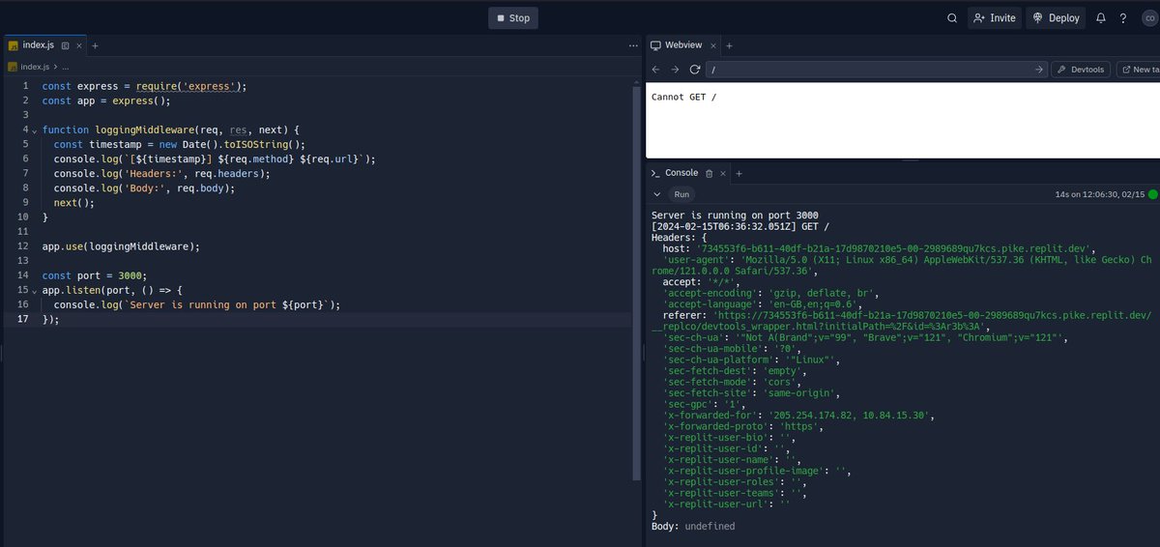
Task: Click the go arrow in URL bar
Action: pos(1039,70)
